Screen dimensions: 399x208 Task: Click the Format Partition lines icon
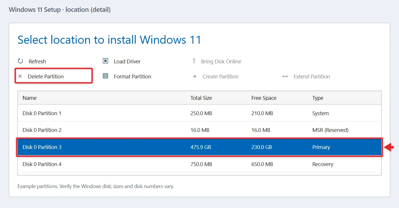click(x=105, y=76)
